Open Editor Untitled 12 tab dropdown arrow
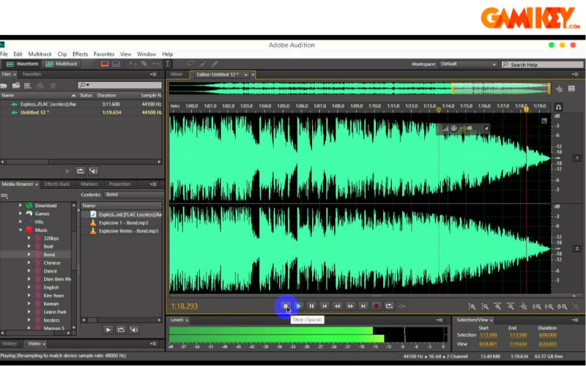The image size is (586, 366). click(245, 75)
